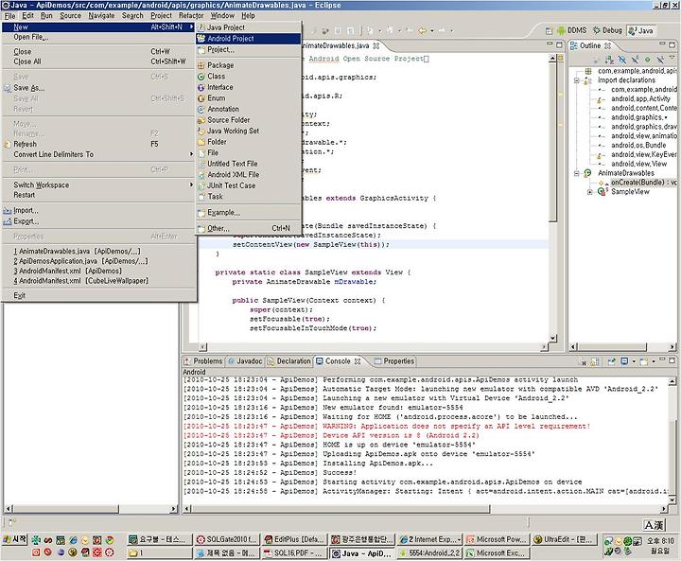
Task: Choose Java Project in New submenu
Action: (x=249, y=26)
